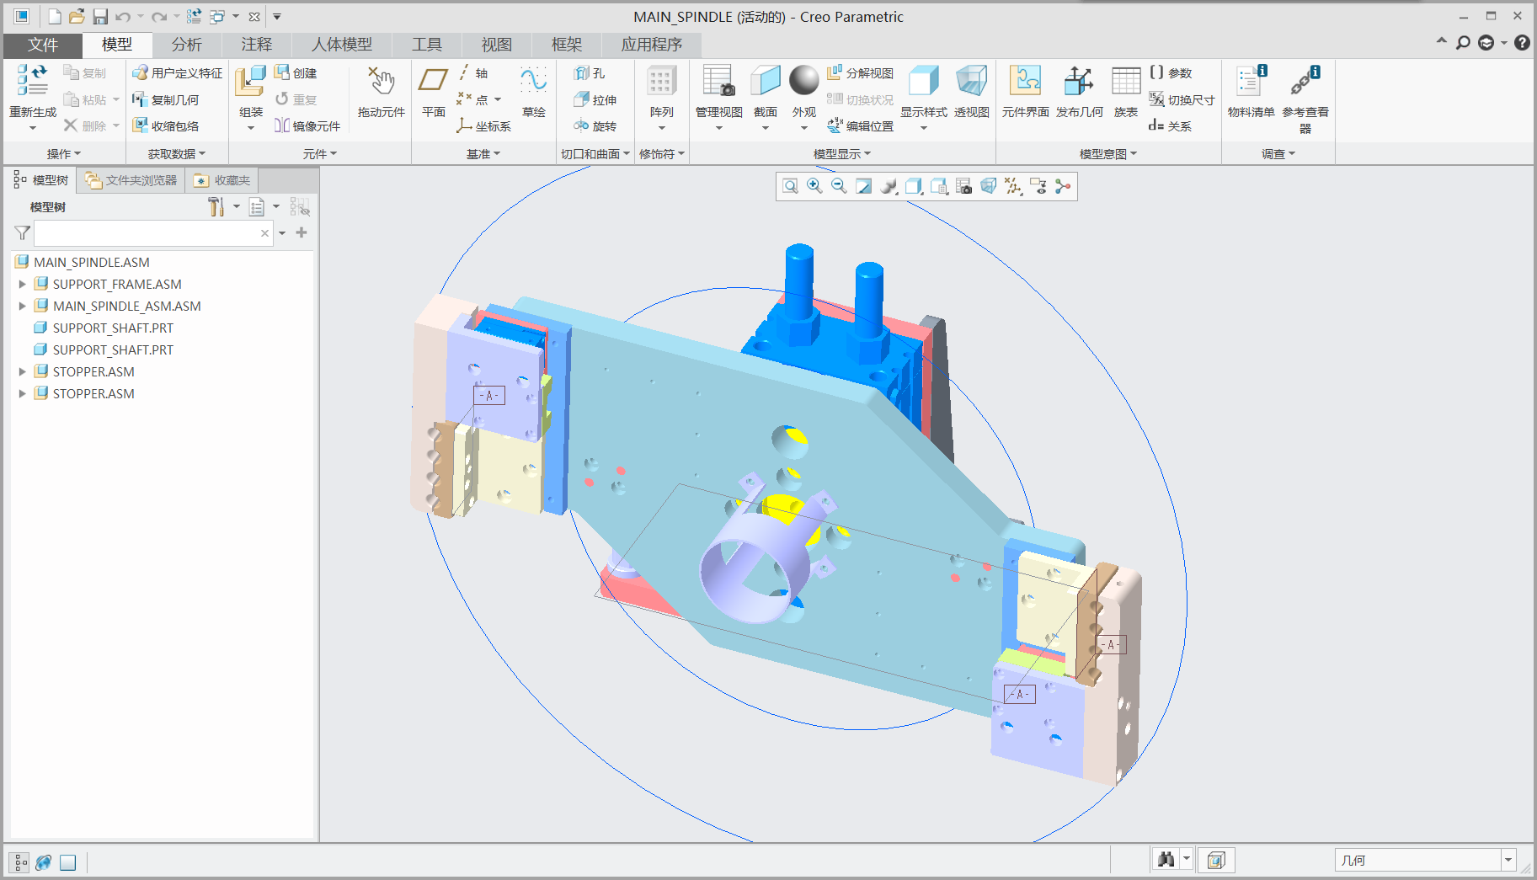Open the Appearance (外观) sphere

[803, 80]
